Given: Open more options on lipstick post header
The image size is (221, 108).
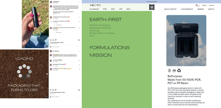Looking at the screenshot, I should [x=79, y=2].
